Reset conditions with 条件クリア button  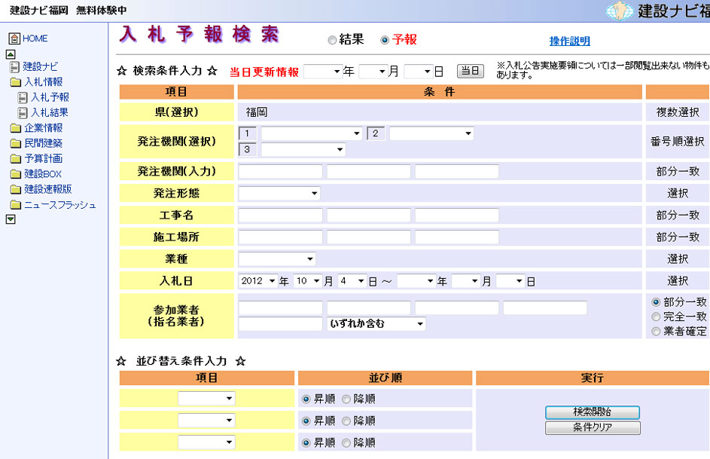593,428
